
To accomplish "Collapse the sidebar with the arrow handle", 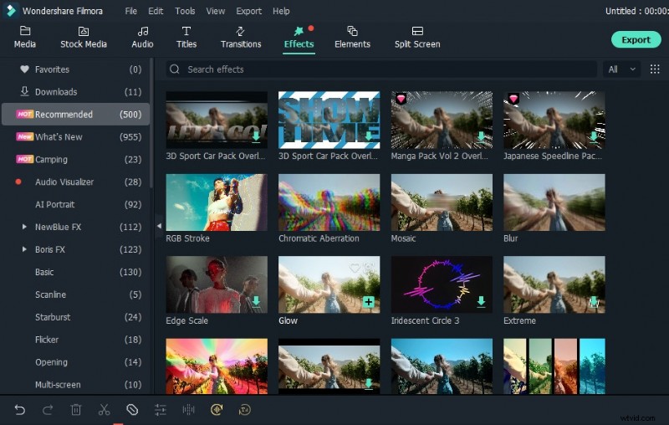I will click(159, 226).
